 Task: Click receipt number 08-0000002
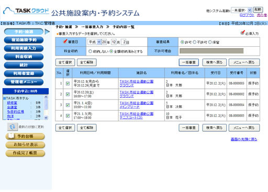pyautogui.click(x=237, y=94)
